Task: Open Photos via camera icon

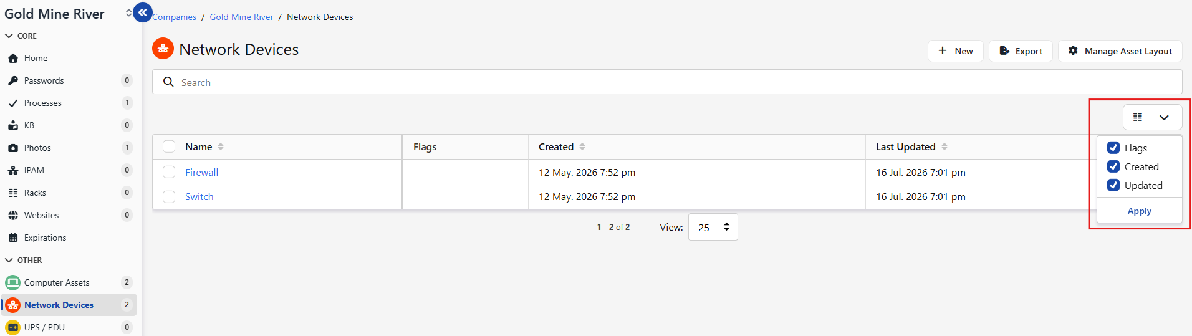Action: click(x=13, y=148)
